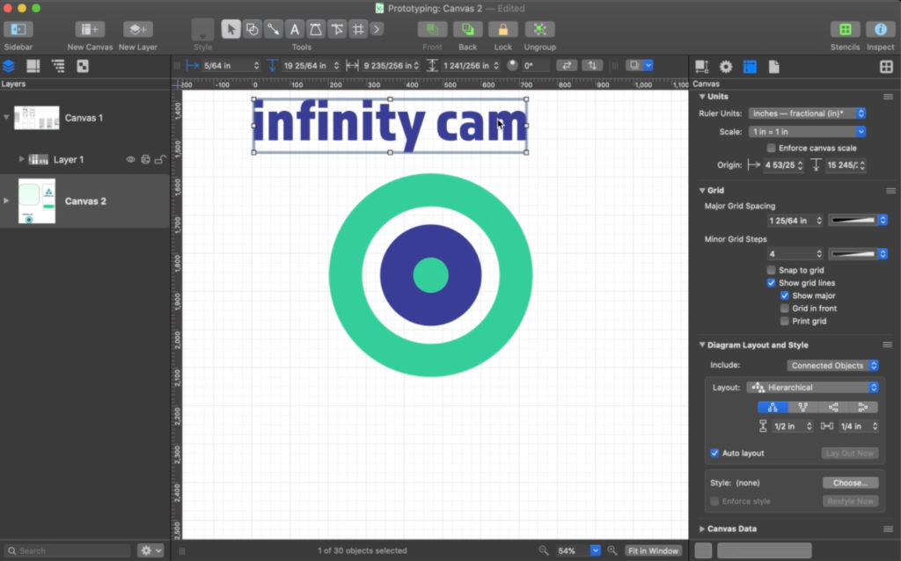The image size is (901, 561).
Task: Select Canvas 1 in the sidebar
Action: [84, 118]
